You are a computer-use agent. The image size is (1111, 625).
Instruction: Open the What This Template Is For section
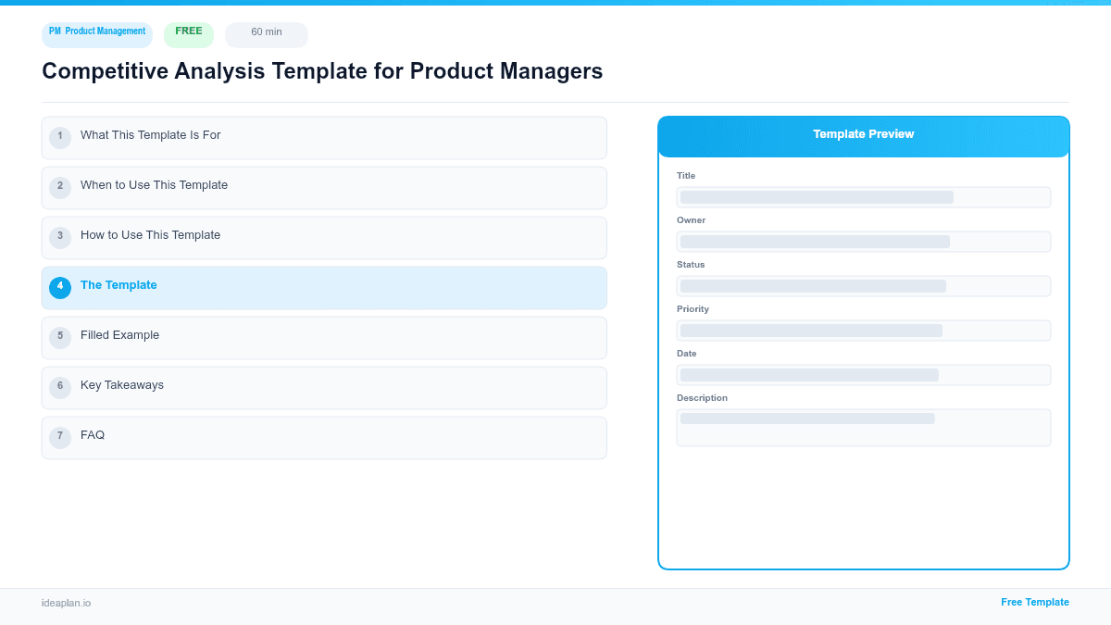pyautogui.click(x=324, y=137)
